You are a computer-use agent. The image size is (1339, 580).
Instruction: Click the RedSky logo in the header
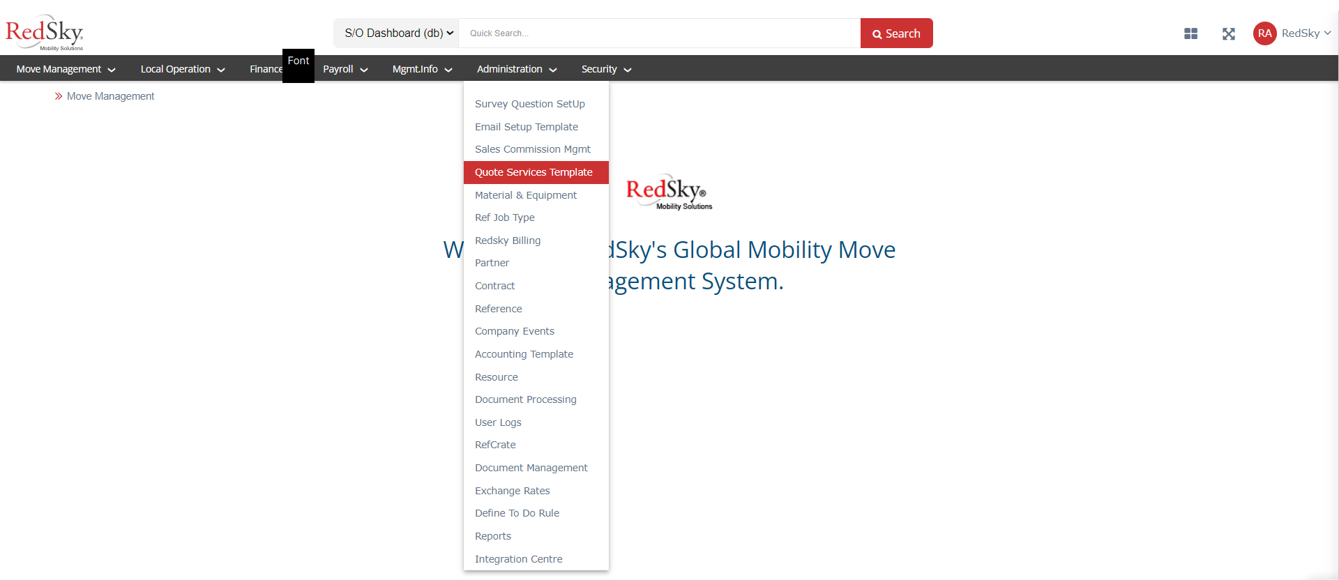(x=45, y=33)
